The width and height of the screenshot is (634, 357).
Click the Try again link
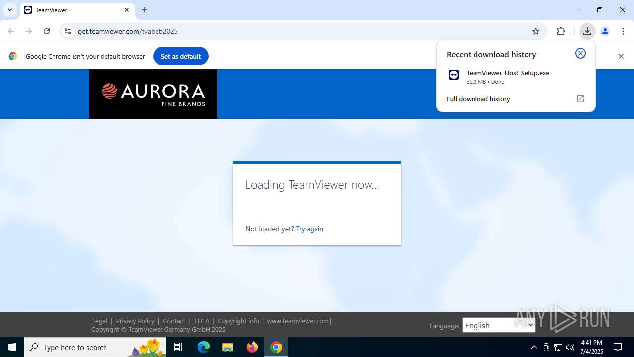(x=310, y=229)
